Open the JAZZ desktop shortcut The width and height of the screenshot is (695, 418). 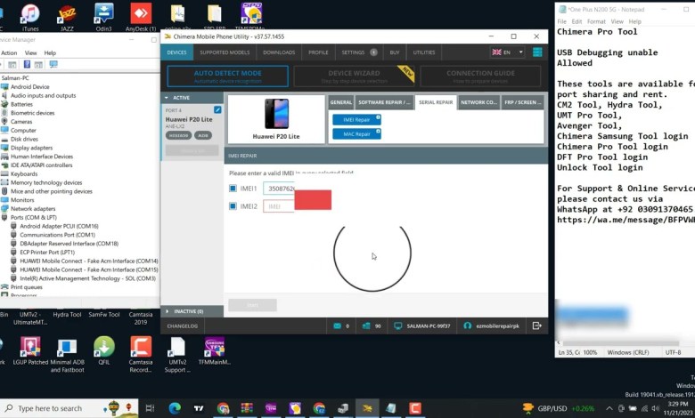point(67,17)
